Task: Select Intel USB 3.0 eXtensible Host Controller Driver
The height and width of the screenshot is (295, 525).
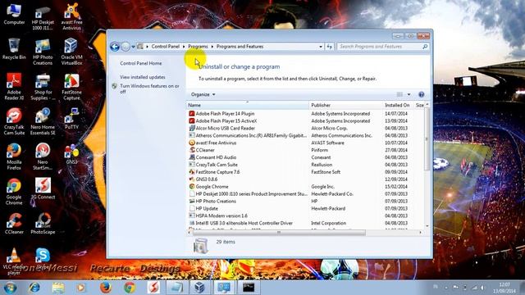Action: pyautogui.click(x=304, y=223)
